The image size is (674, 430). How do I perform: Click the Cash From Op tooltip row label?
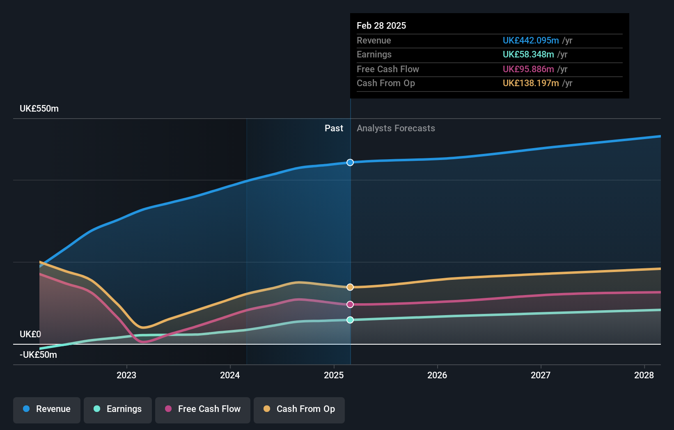[386, 83]
